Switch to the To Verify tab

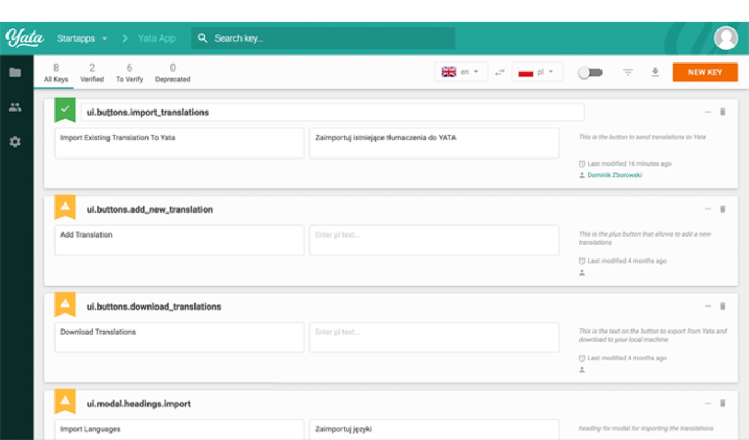(129, 73)
